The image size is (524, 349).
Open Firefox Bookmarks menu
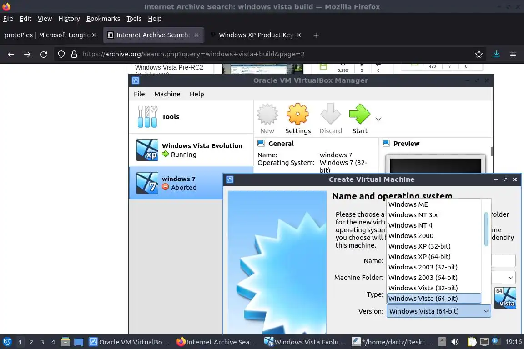pos(103,19)
